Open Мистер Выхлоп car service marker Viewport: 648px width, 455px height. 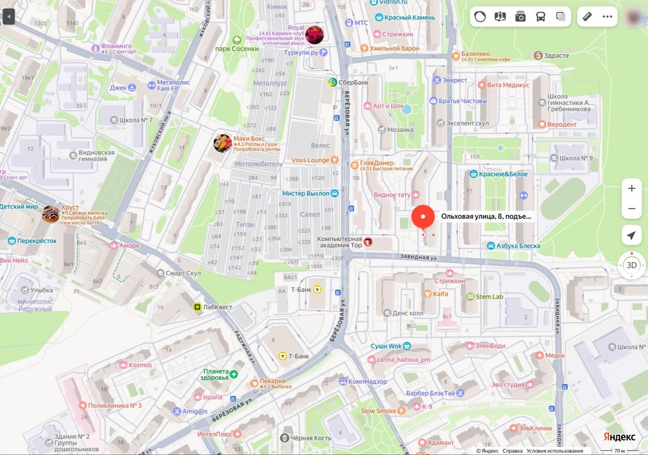pyautogui.click(x=335, y=193)
